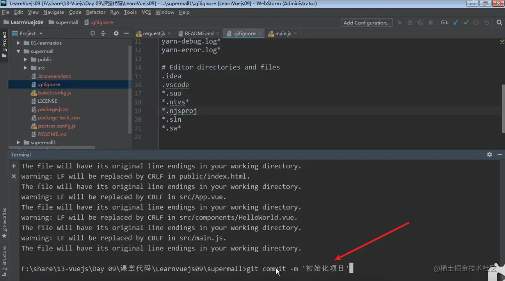
Task: Expand the supermall1 folder
Action: tap(18, 142)
